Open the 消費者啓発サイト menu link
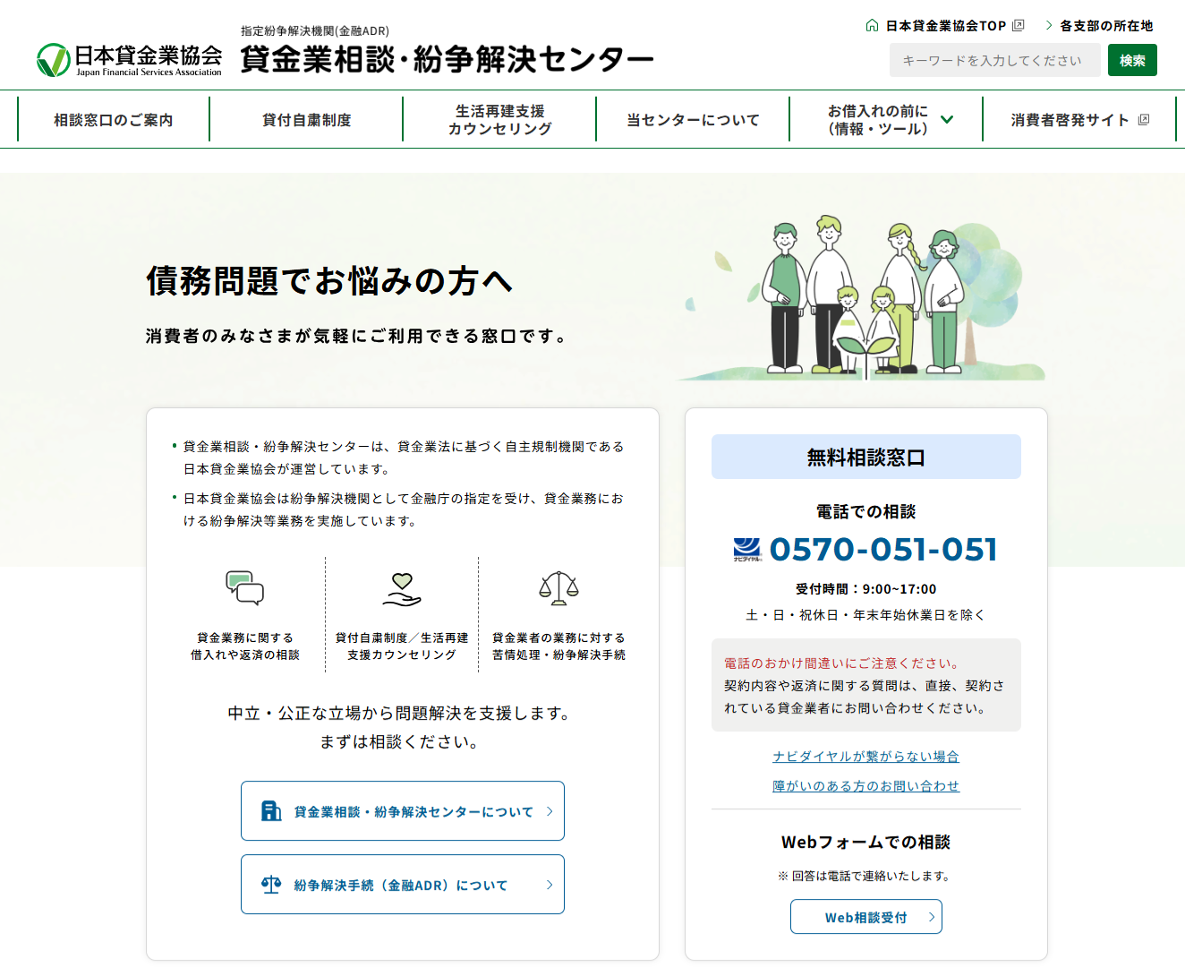1185x967 pixels. (x=1079, y=120)
